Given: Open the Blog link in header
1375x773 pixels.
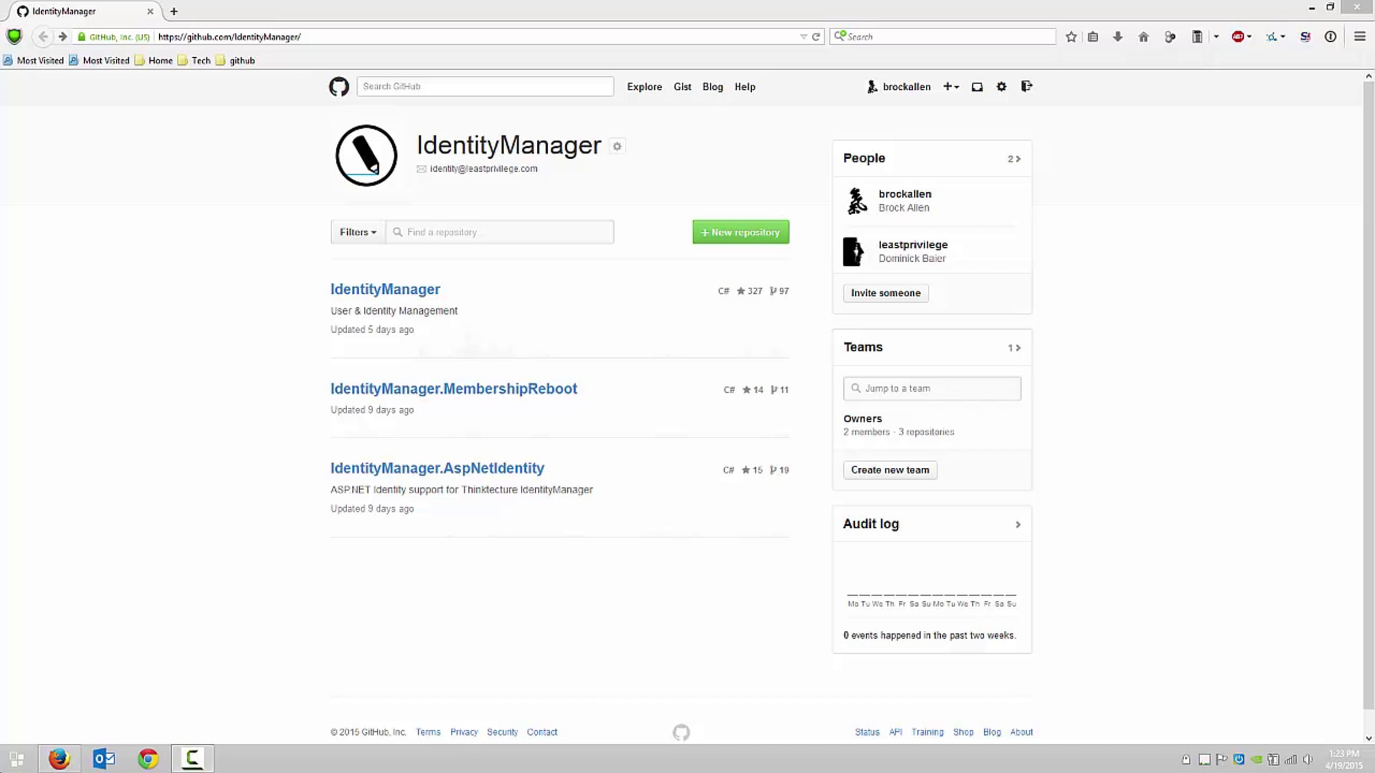Looking at the screenshot, I should (713, 86).
